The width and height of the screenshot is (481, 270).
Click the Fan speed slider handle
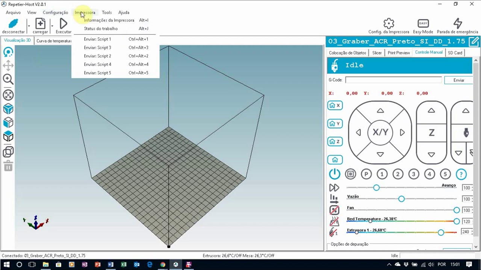[x=457, y=210]
